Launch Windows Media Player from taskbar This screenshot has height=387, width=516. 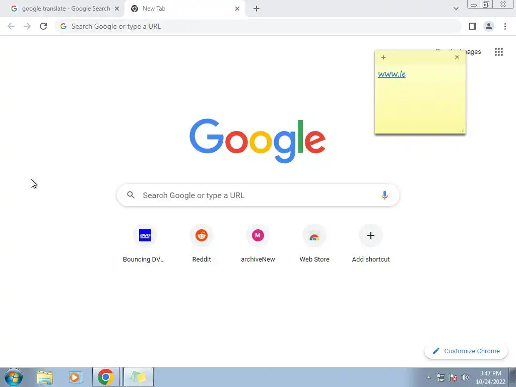[75, 377]
